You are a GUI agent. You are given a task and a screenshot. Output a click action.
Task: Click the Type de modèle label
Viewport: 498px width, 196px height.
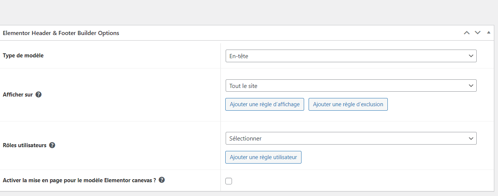coord(23,56)
